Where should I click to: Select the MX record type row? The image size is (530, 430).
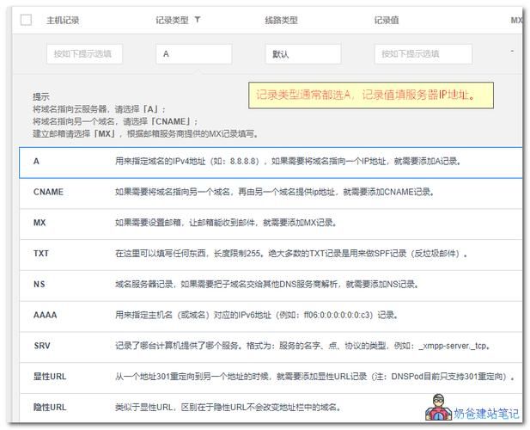[x=271, y=224]
